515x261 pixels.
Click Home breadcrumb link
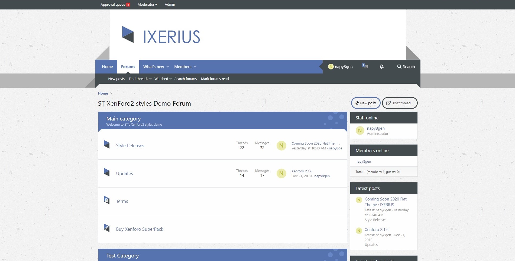point(103,93)
